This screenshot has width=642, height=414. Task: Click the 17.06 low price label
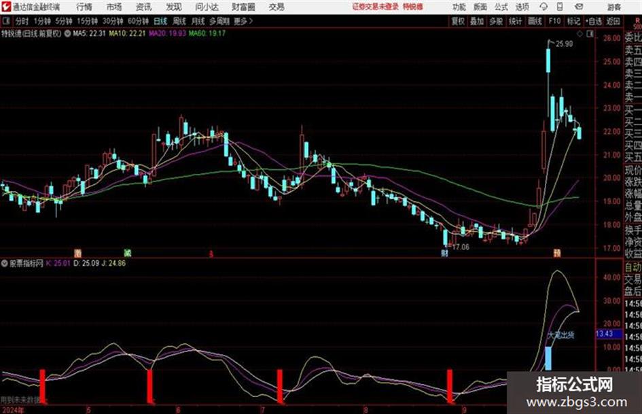[461, 247]
